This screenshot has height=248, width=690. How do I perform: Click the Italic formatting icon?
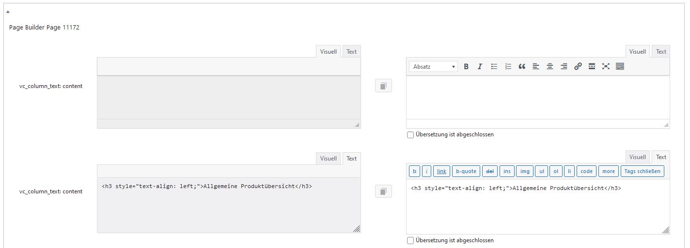480,67
